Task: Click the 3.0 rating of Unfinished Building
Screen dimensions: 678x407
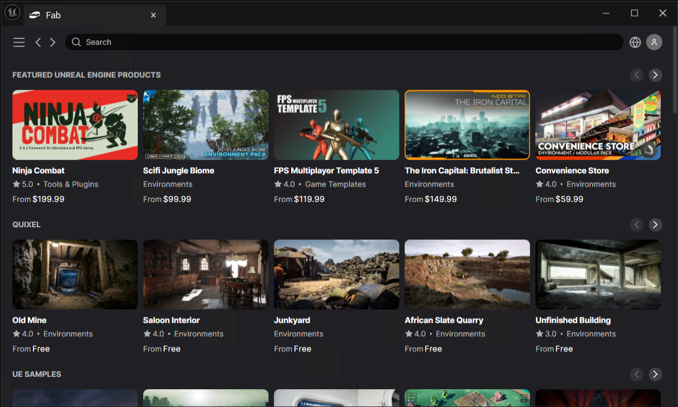Action: click(x=546, y=334)
